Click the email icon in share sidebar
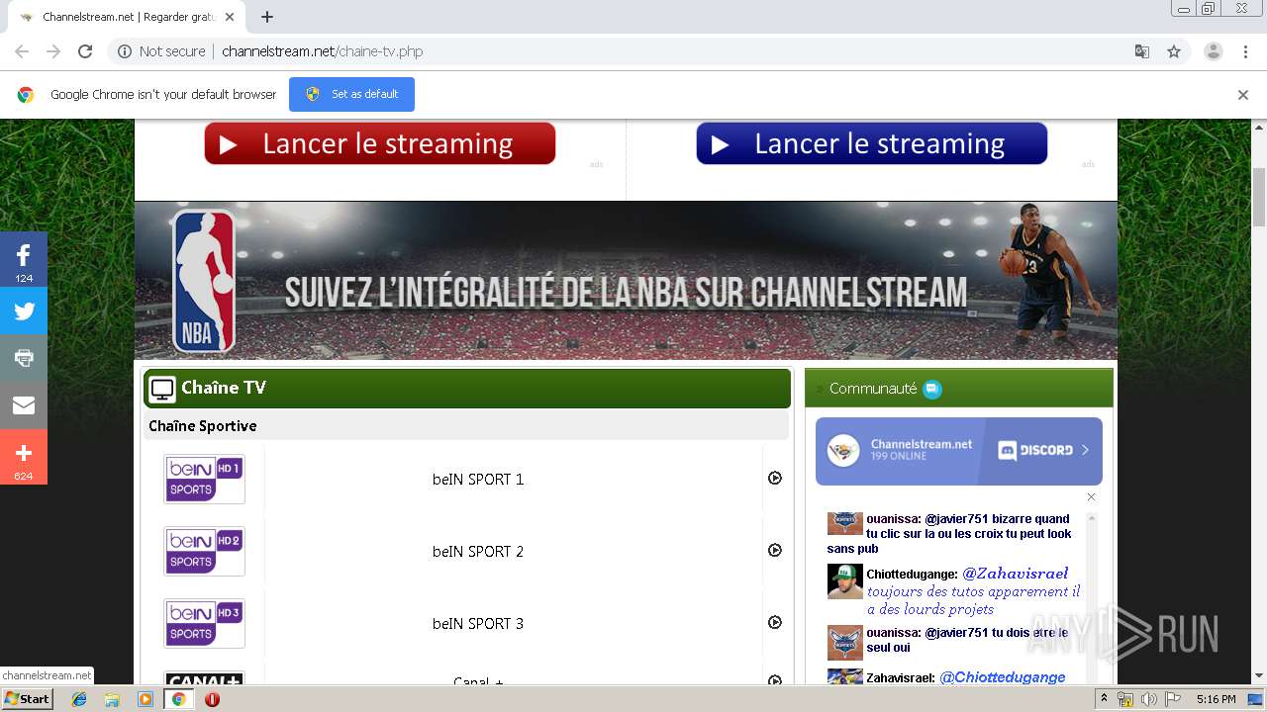 click(x=24, y=405)
